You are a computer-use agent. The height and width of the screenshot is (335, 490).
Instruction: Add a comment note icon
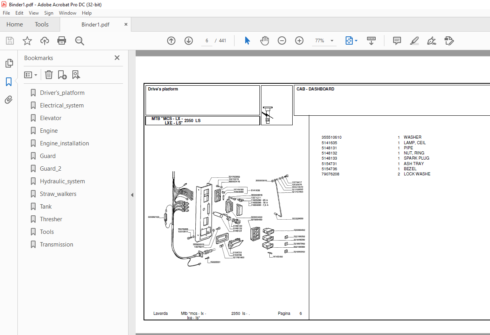coord(397,41)
